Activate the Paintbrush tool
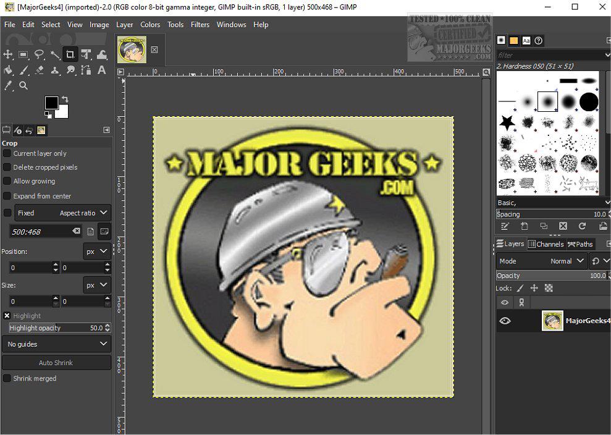Screen dimensions: 611x435 click(x=24, y=70)
